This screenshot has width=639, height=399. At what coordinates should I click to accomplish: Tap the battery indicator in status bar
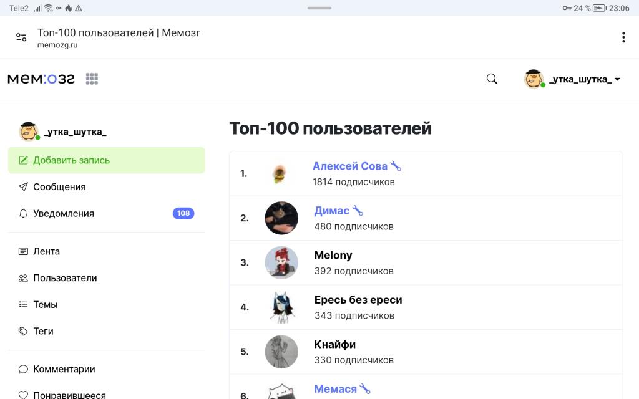(x=600, y=8)
